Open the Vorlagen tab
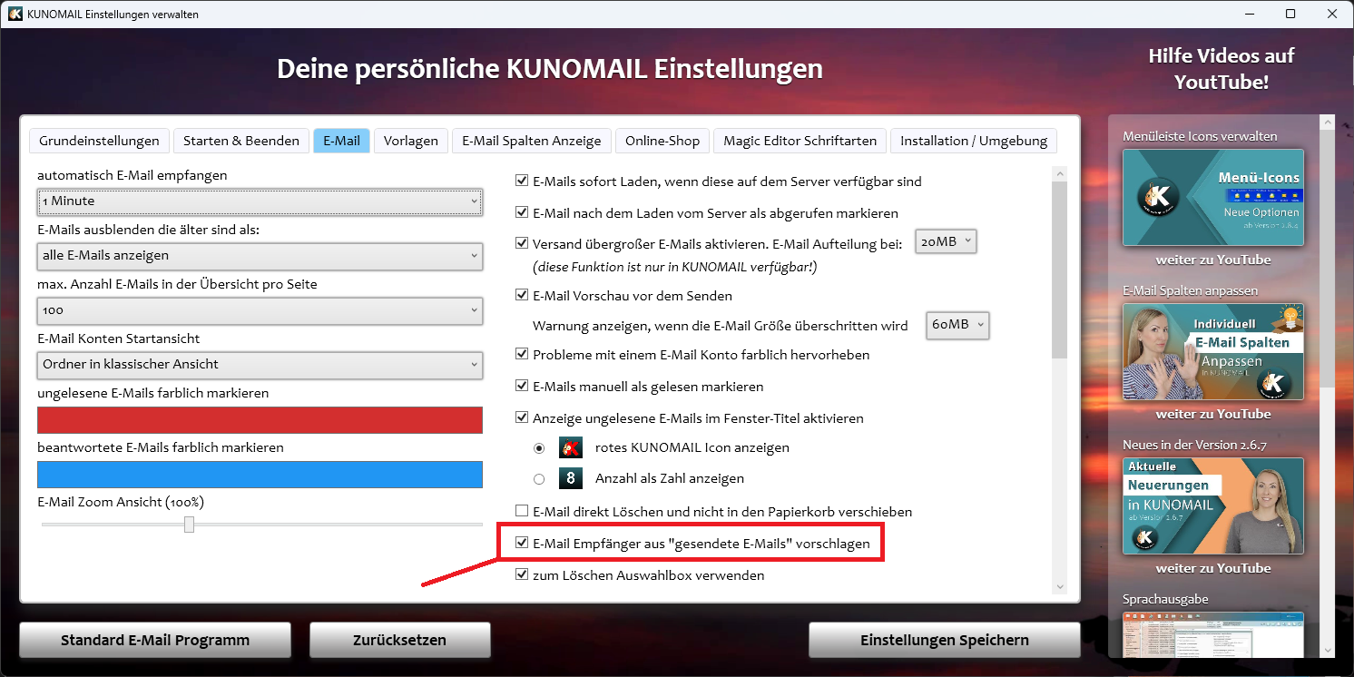 (411, 141)
